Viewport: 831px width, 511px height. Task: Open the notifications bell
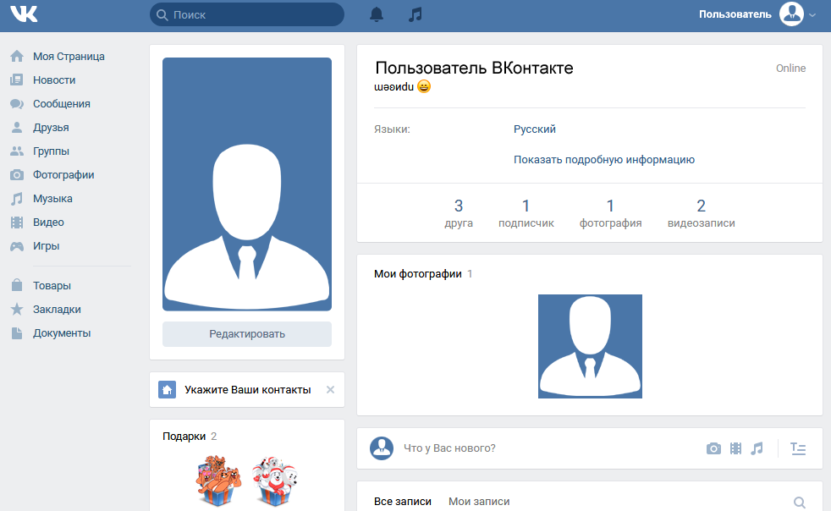click(x=377, y=14)
